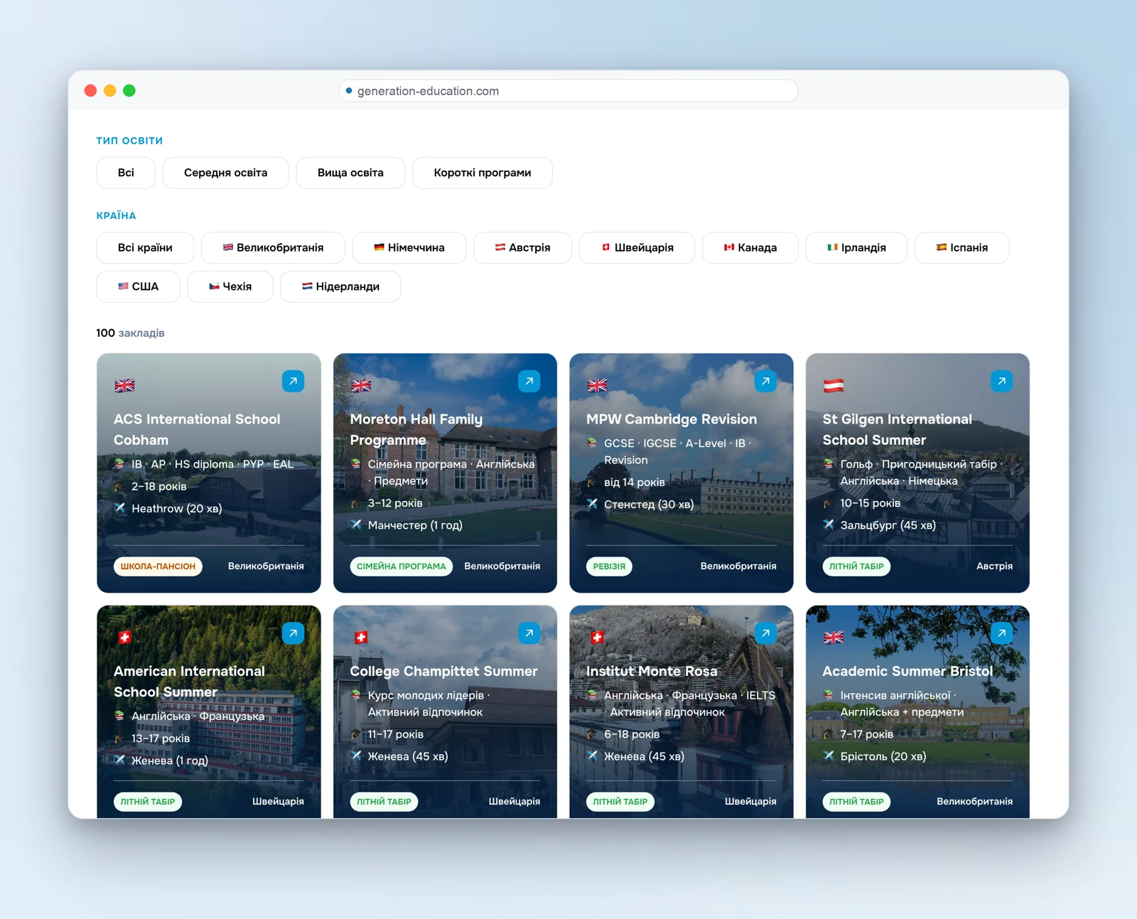
Task: Choose Ірландія country chip
Action: click(x=856, y=247)
